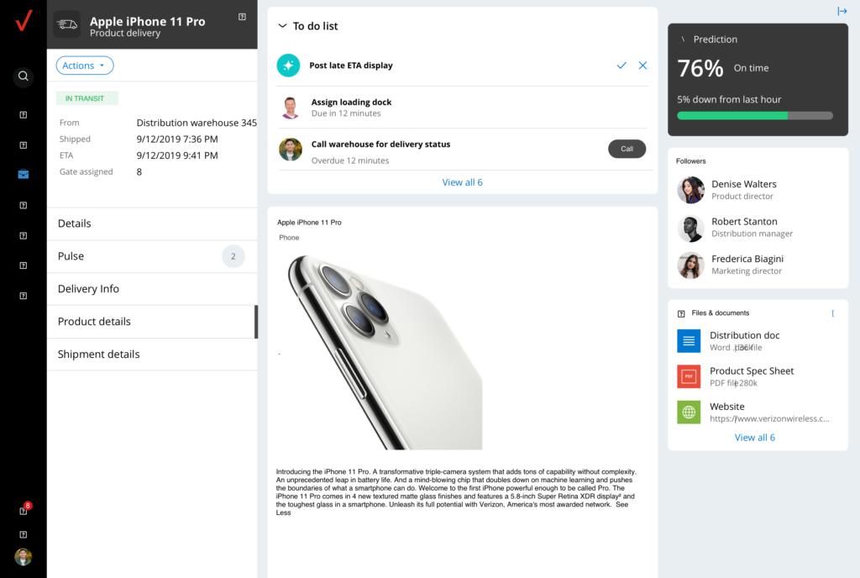Collapse the To do list section
The width and height of the screenshot is (860, 578).
(282, 26)
